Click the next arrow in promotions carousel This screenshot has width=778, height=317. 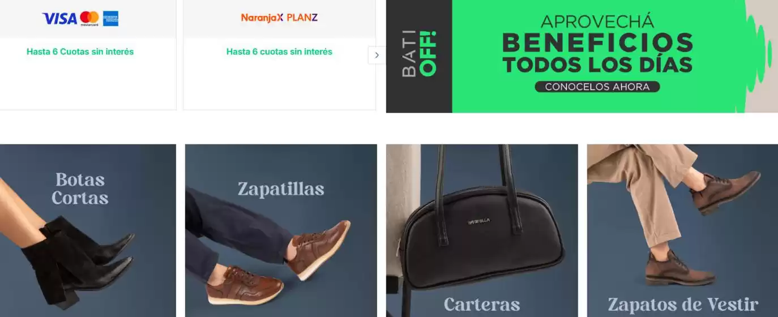377,55
